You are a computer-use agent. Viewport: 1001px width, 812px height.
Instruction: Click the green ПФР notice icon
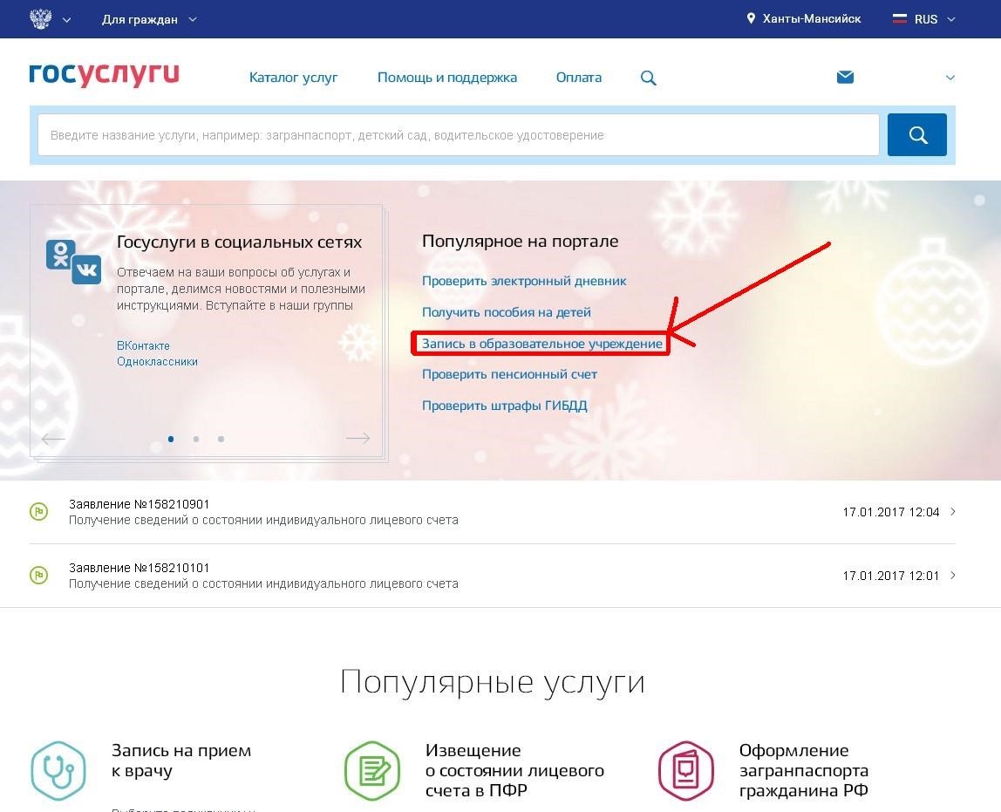372,770
